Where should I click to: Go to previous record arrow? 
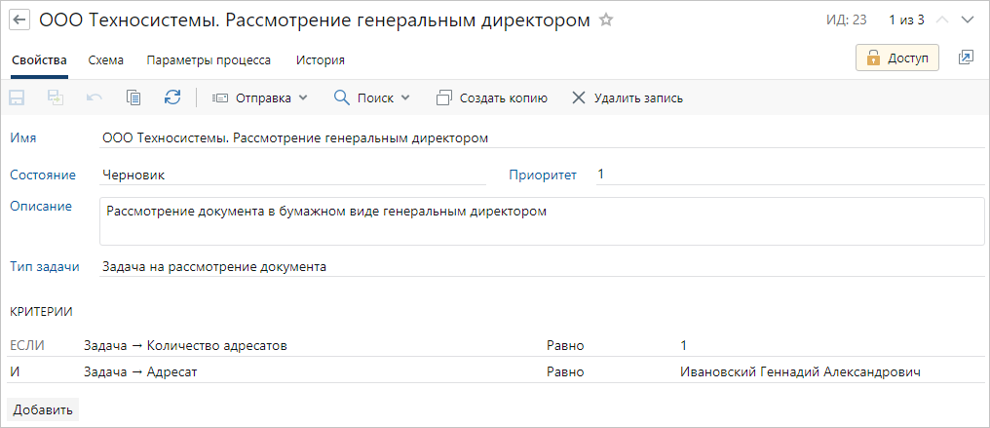pyautogui.click(x=941, y=20)
